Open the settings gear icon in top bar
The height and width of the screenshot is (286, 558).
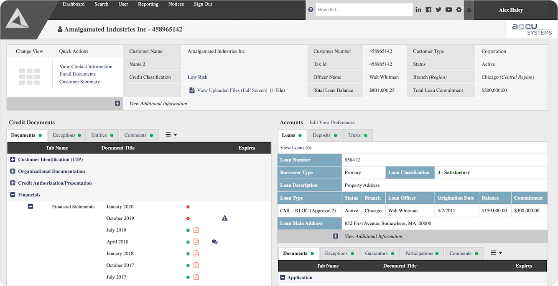pos(459,9)
